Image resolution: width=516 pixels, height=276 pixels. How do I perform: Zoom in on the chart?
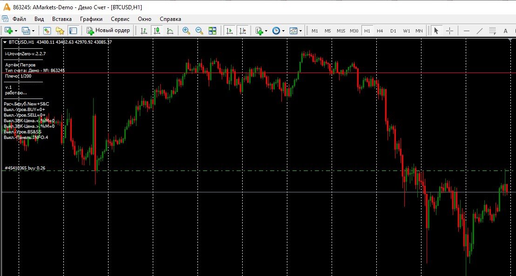[186, 31]
